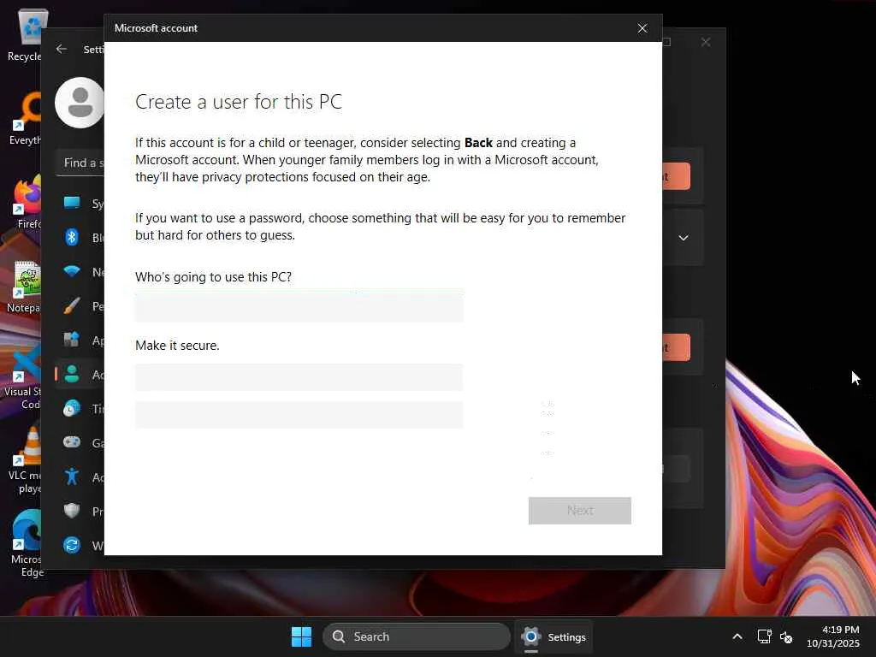This screenshot has width=876, height=657.
Task: Open Privacy shield icon in Settings
Action: (x=72, y=511)
